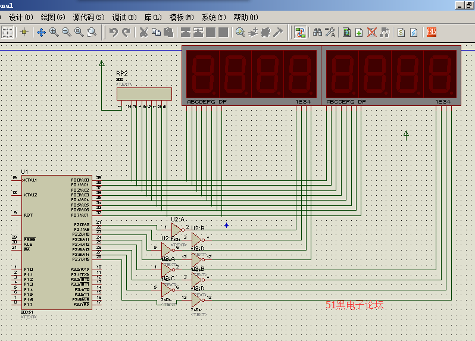The image size is (475, 341).
Task: Click the false origin crosshair icon
Action: coord(24,32)
